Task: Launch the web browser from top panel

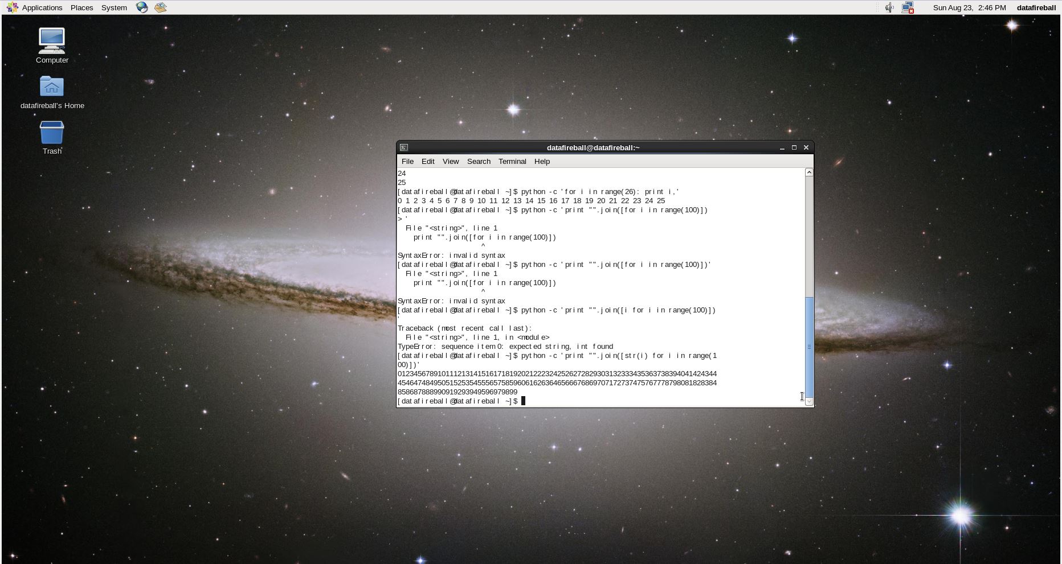Action: coord(142,7)
